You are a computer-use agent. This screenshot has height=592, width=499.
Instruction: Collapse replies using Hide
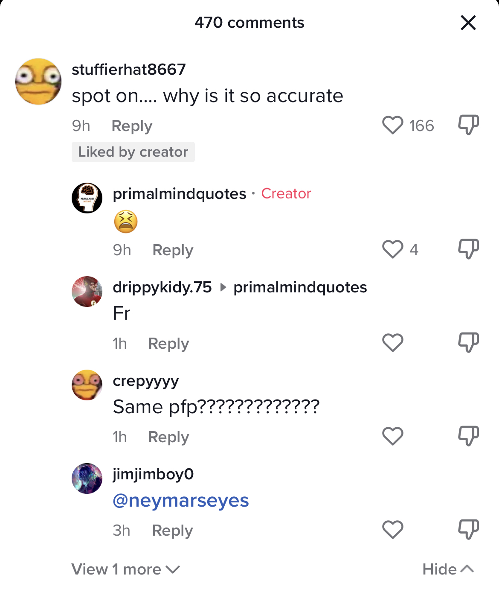click(448, 569)
